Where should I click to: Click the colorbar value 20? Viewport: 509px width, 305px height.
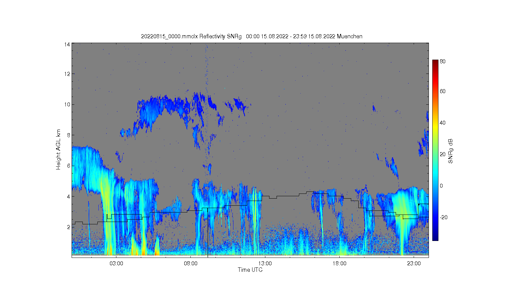point(442,154)
